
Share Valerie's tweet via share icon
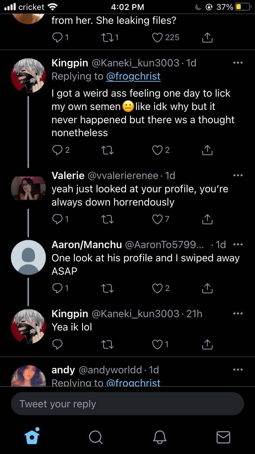coord(207,220)
